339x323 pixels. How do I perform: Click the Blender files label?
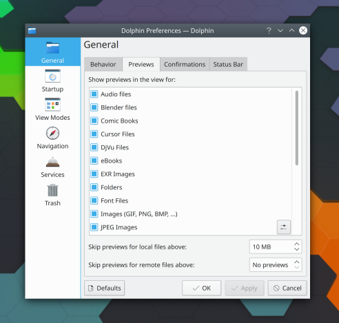click(119, 107)
